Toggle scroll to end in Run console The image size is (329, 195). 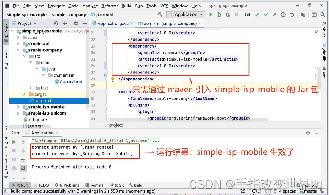coord(23,168)
